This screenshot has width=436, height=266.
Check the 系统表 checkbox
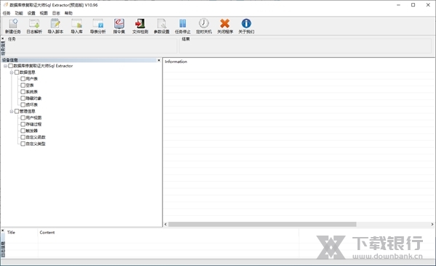tap(23, 92)
